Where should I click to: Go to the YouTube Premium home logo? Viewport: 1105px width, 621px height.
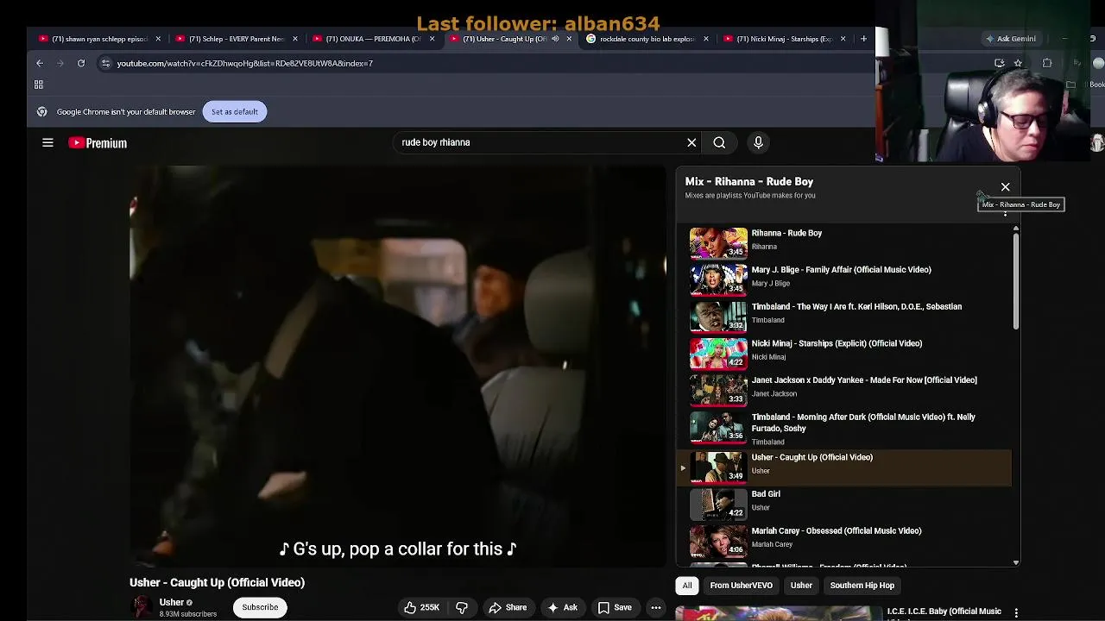pos(98,143)
